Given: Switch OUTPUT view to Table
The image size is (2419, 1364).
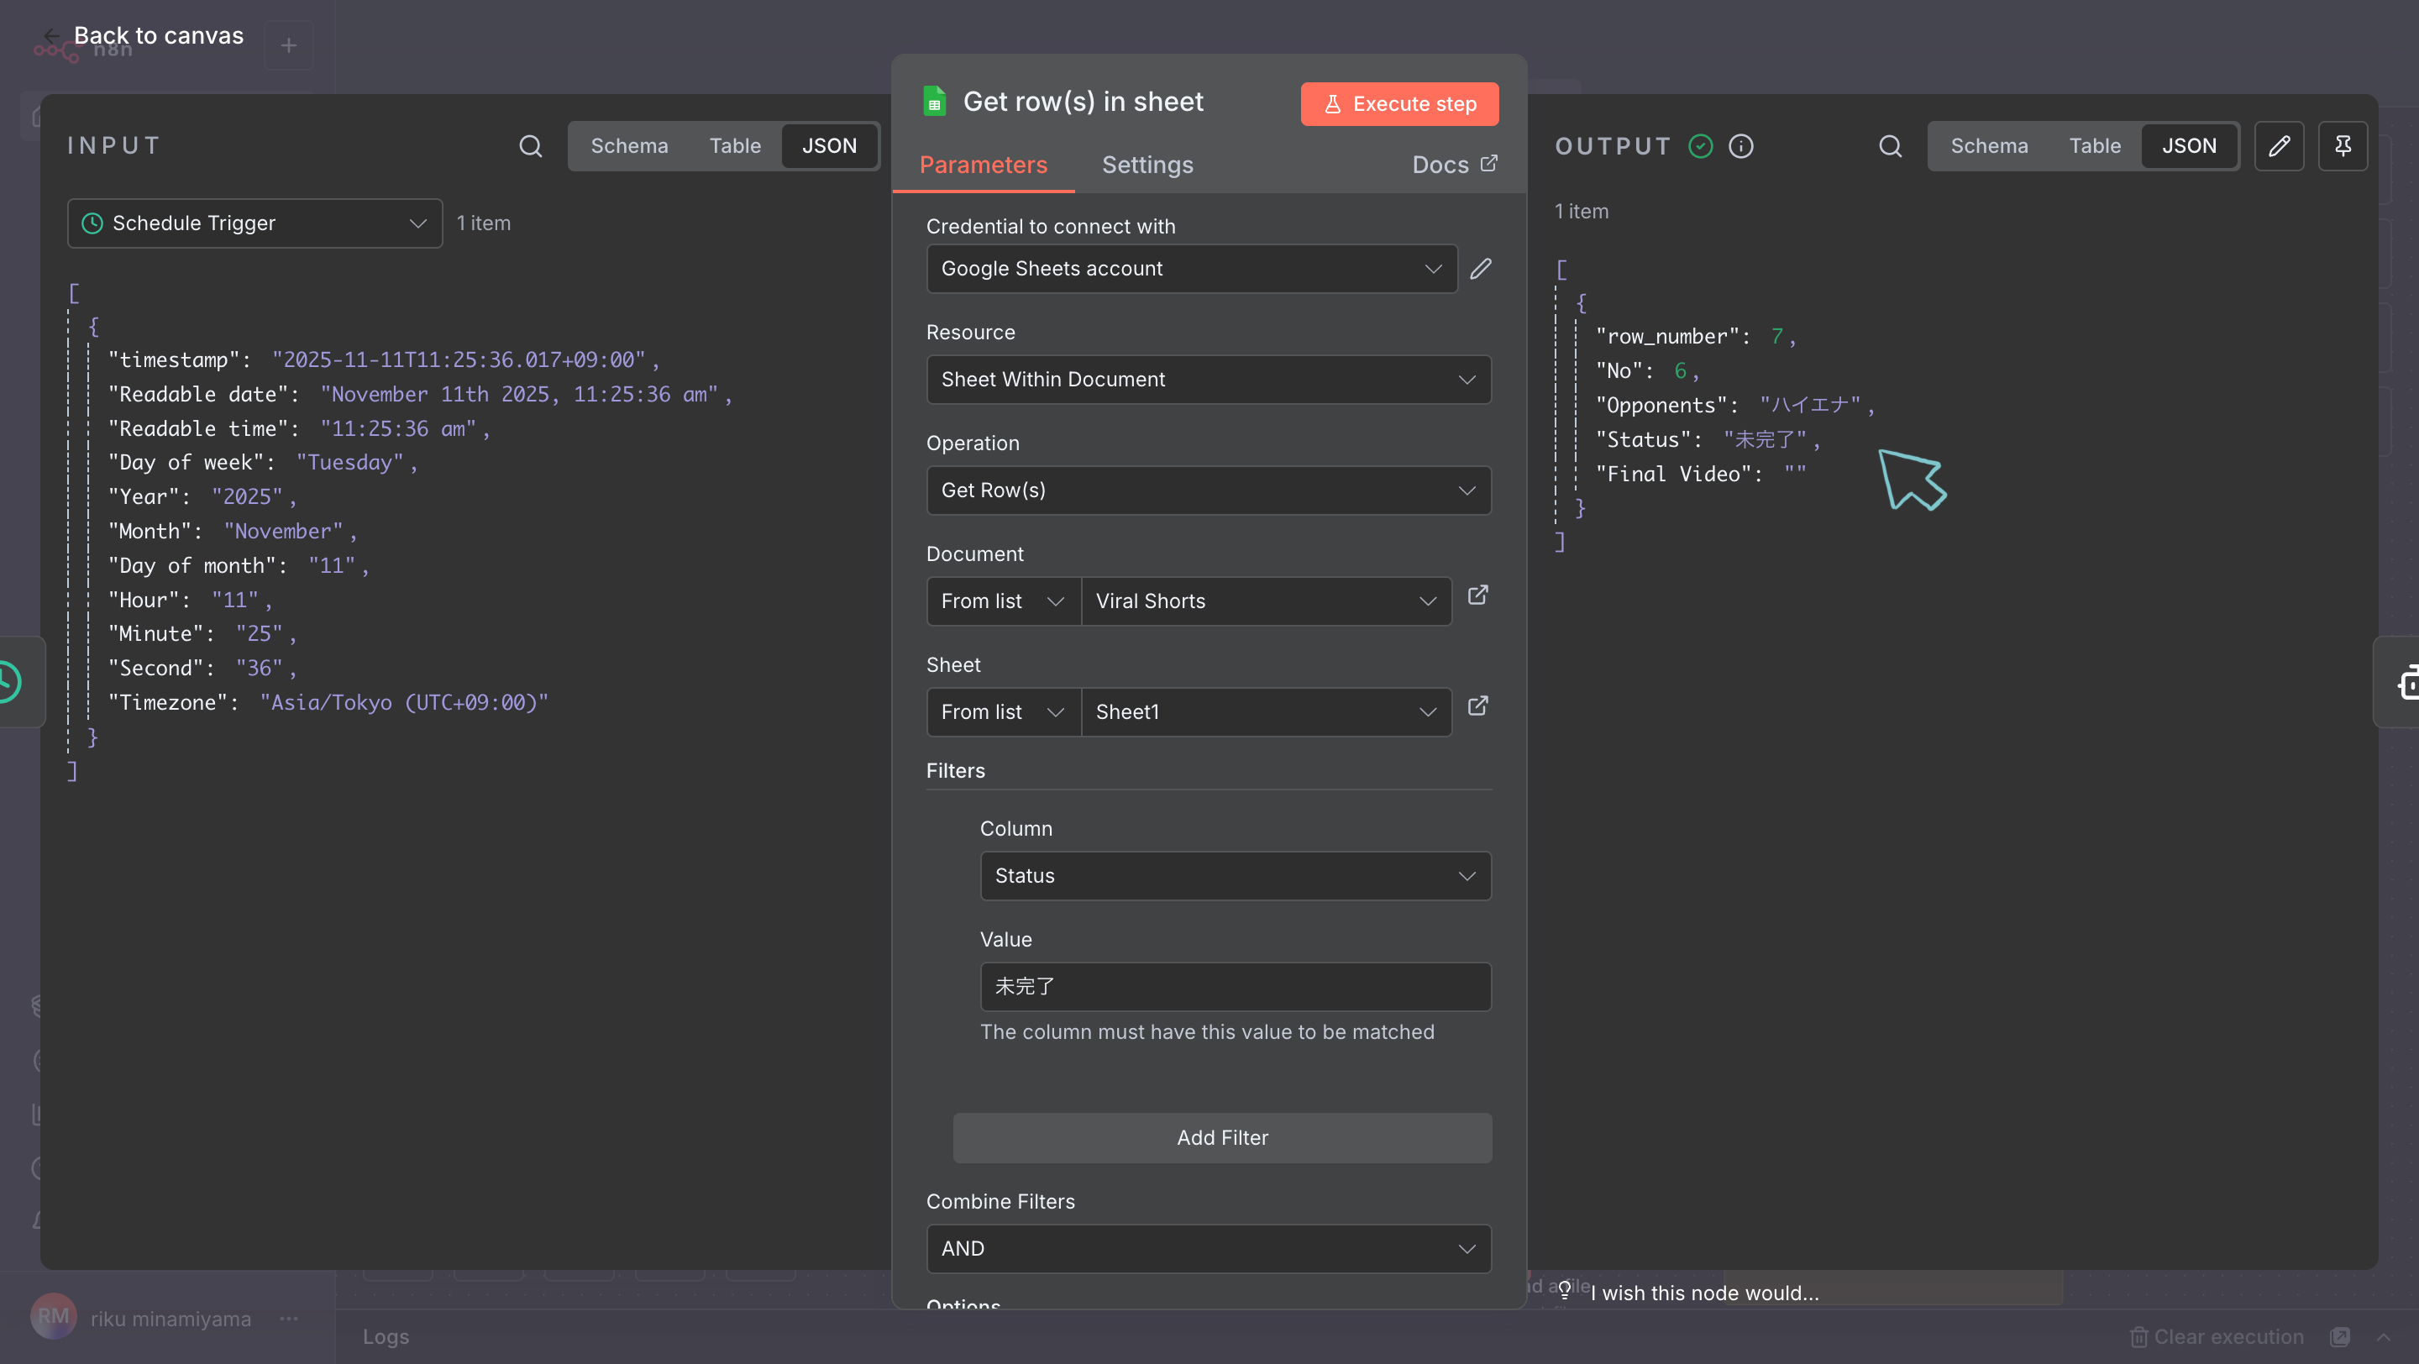Looking at the screenshot, I should tap(2094, 145).
